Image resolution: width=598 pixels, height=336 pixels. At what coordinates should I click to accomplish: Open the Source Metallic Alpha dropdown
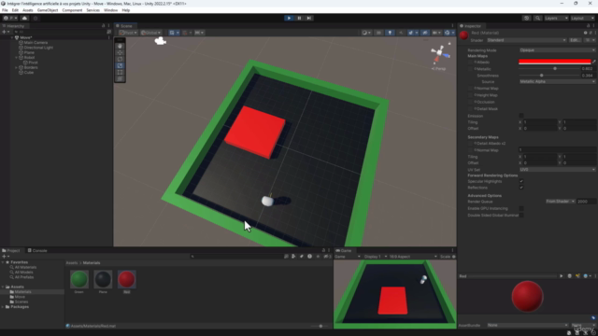[x=557, y=81]
